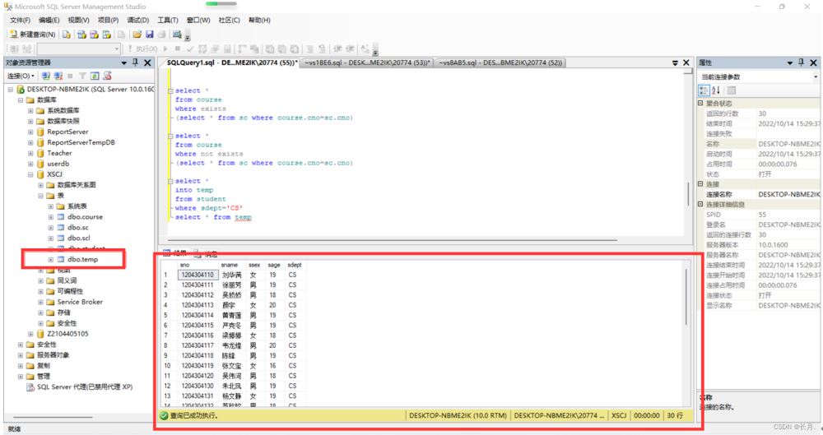Click the Refresh icon in Object Explorer toolbar
The width and height of the screenshot is (823, 435).
coord(95,76)
